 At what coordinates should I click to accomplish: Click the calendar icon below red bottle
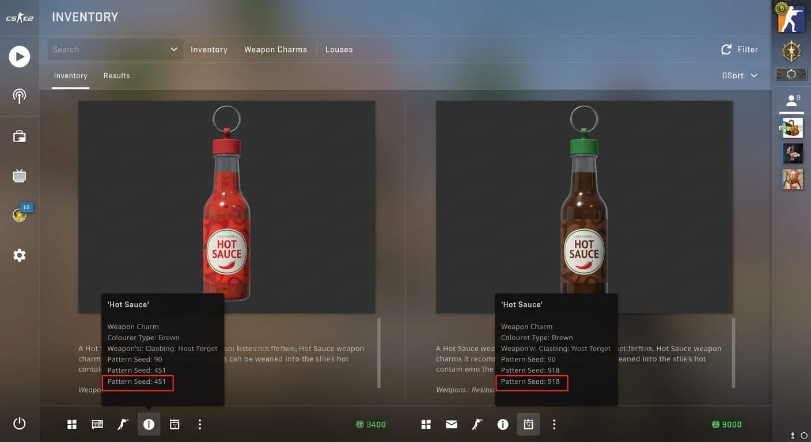tap(175, 425)
